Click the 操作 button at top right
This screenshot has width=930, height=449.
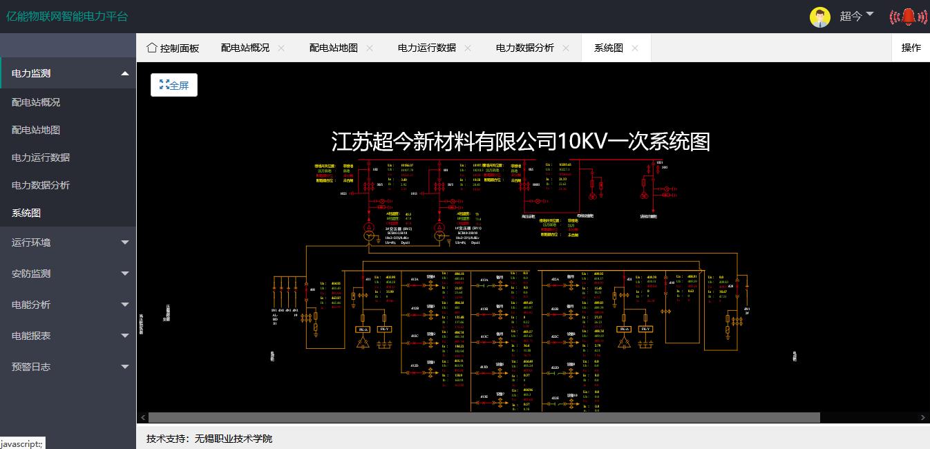[911, 48]
